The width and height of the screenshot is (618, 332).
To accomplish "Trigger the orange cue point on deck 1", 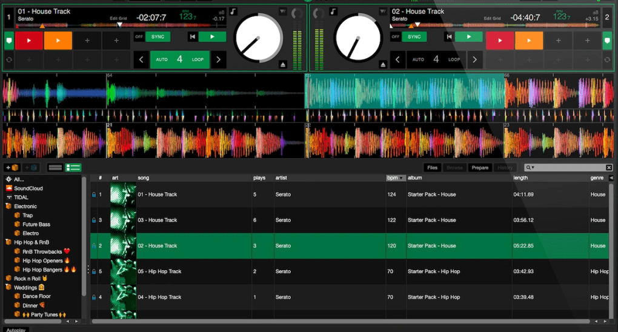I will [58, 41].
